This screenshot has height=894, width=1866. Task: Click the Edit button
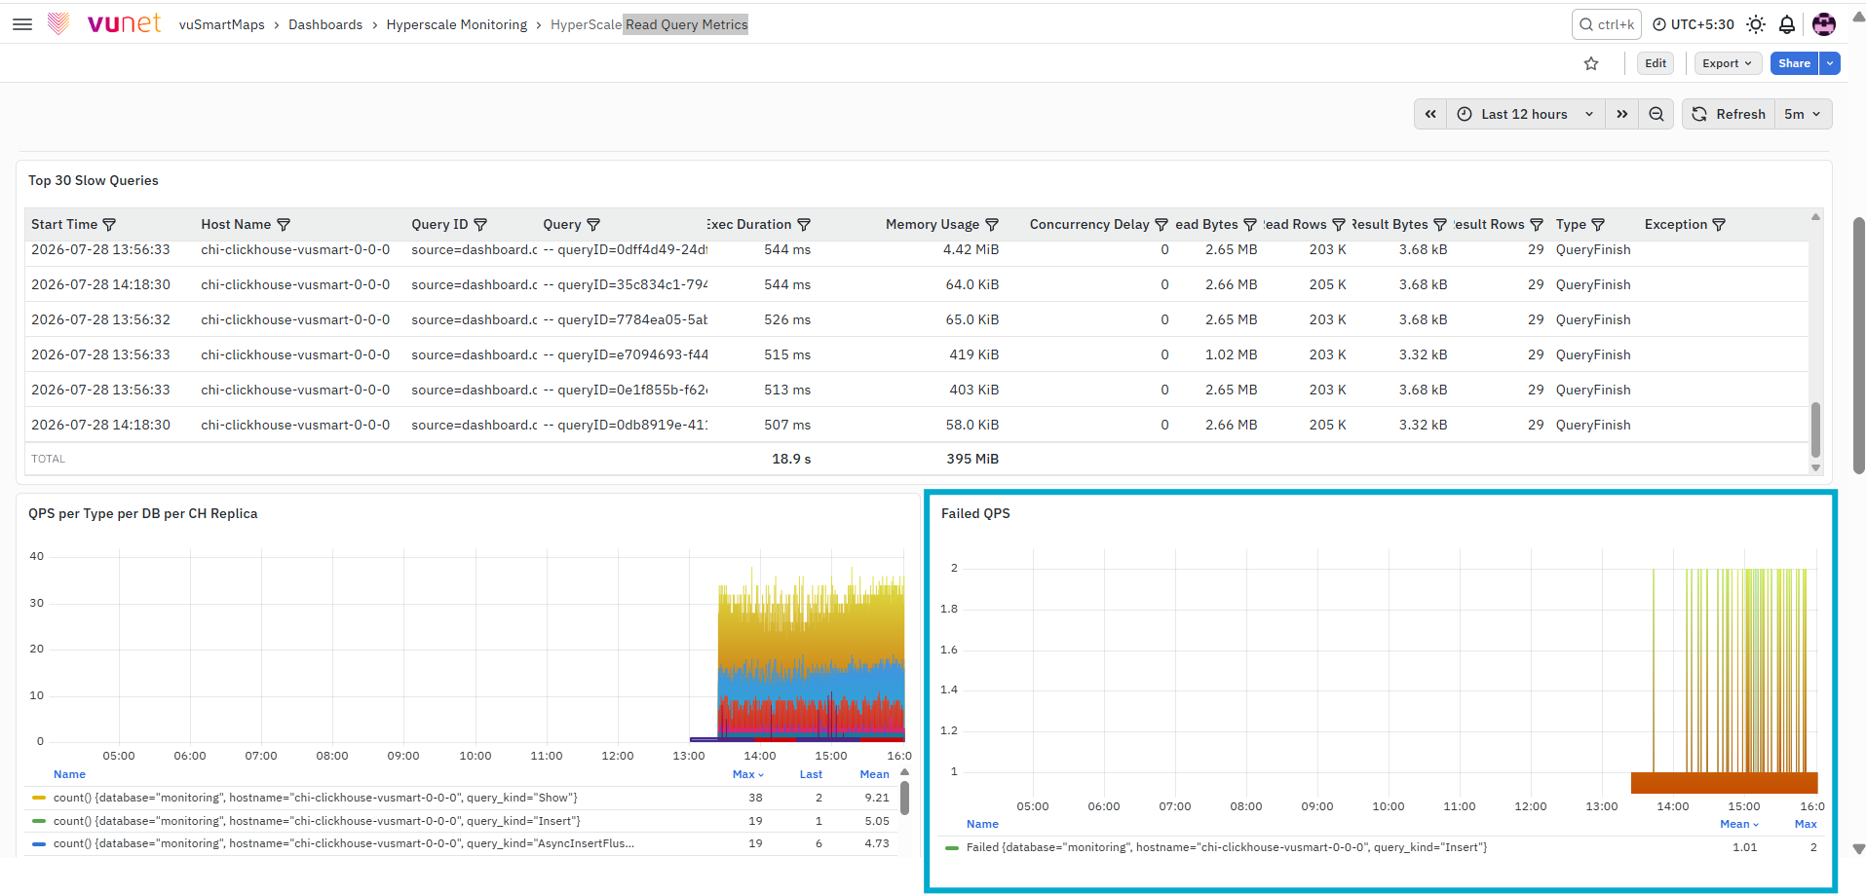click(1656, 63)
